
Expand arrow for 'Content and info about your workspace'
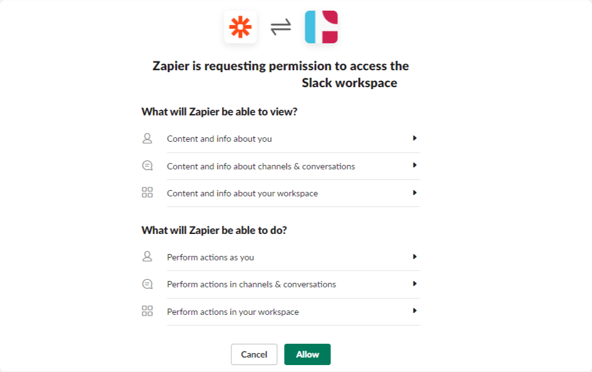click(x=415, y=193)
